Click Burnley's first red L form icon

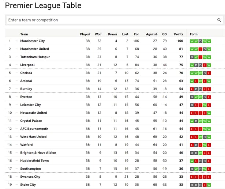click(192, 89)
